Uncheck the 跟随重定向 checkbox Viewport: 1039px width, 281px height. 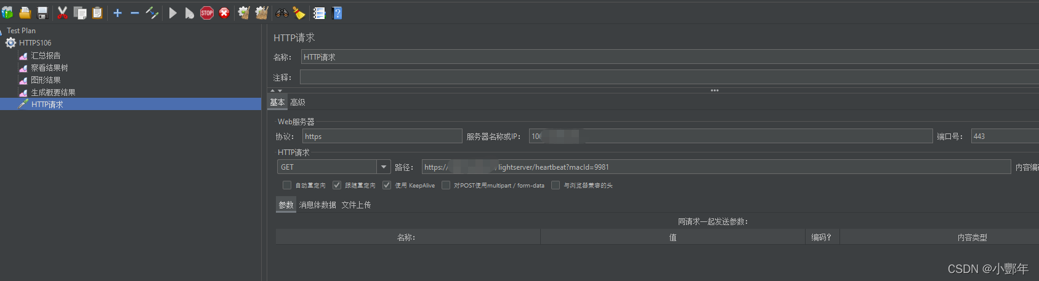(337, 185)
